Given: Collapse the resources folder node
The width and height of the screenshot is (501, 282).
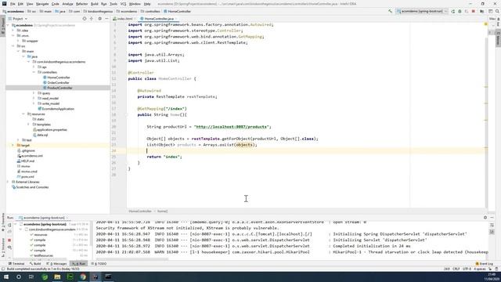Looking at the screenshot, I should tap(23, 114).
